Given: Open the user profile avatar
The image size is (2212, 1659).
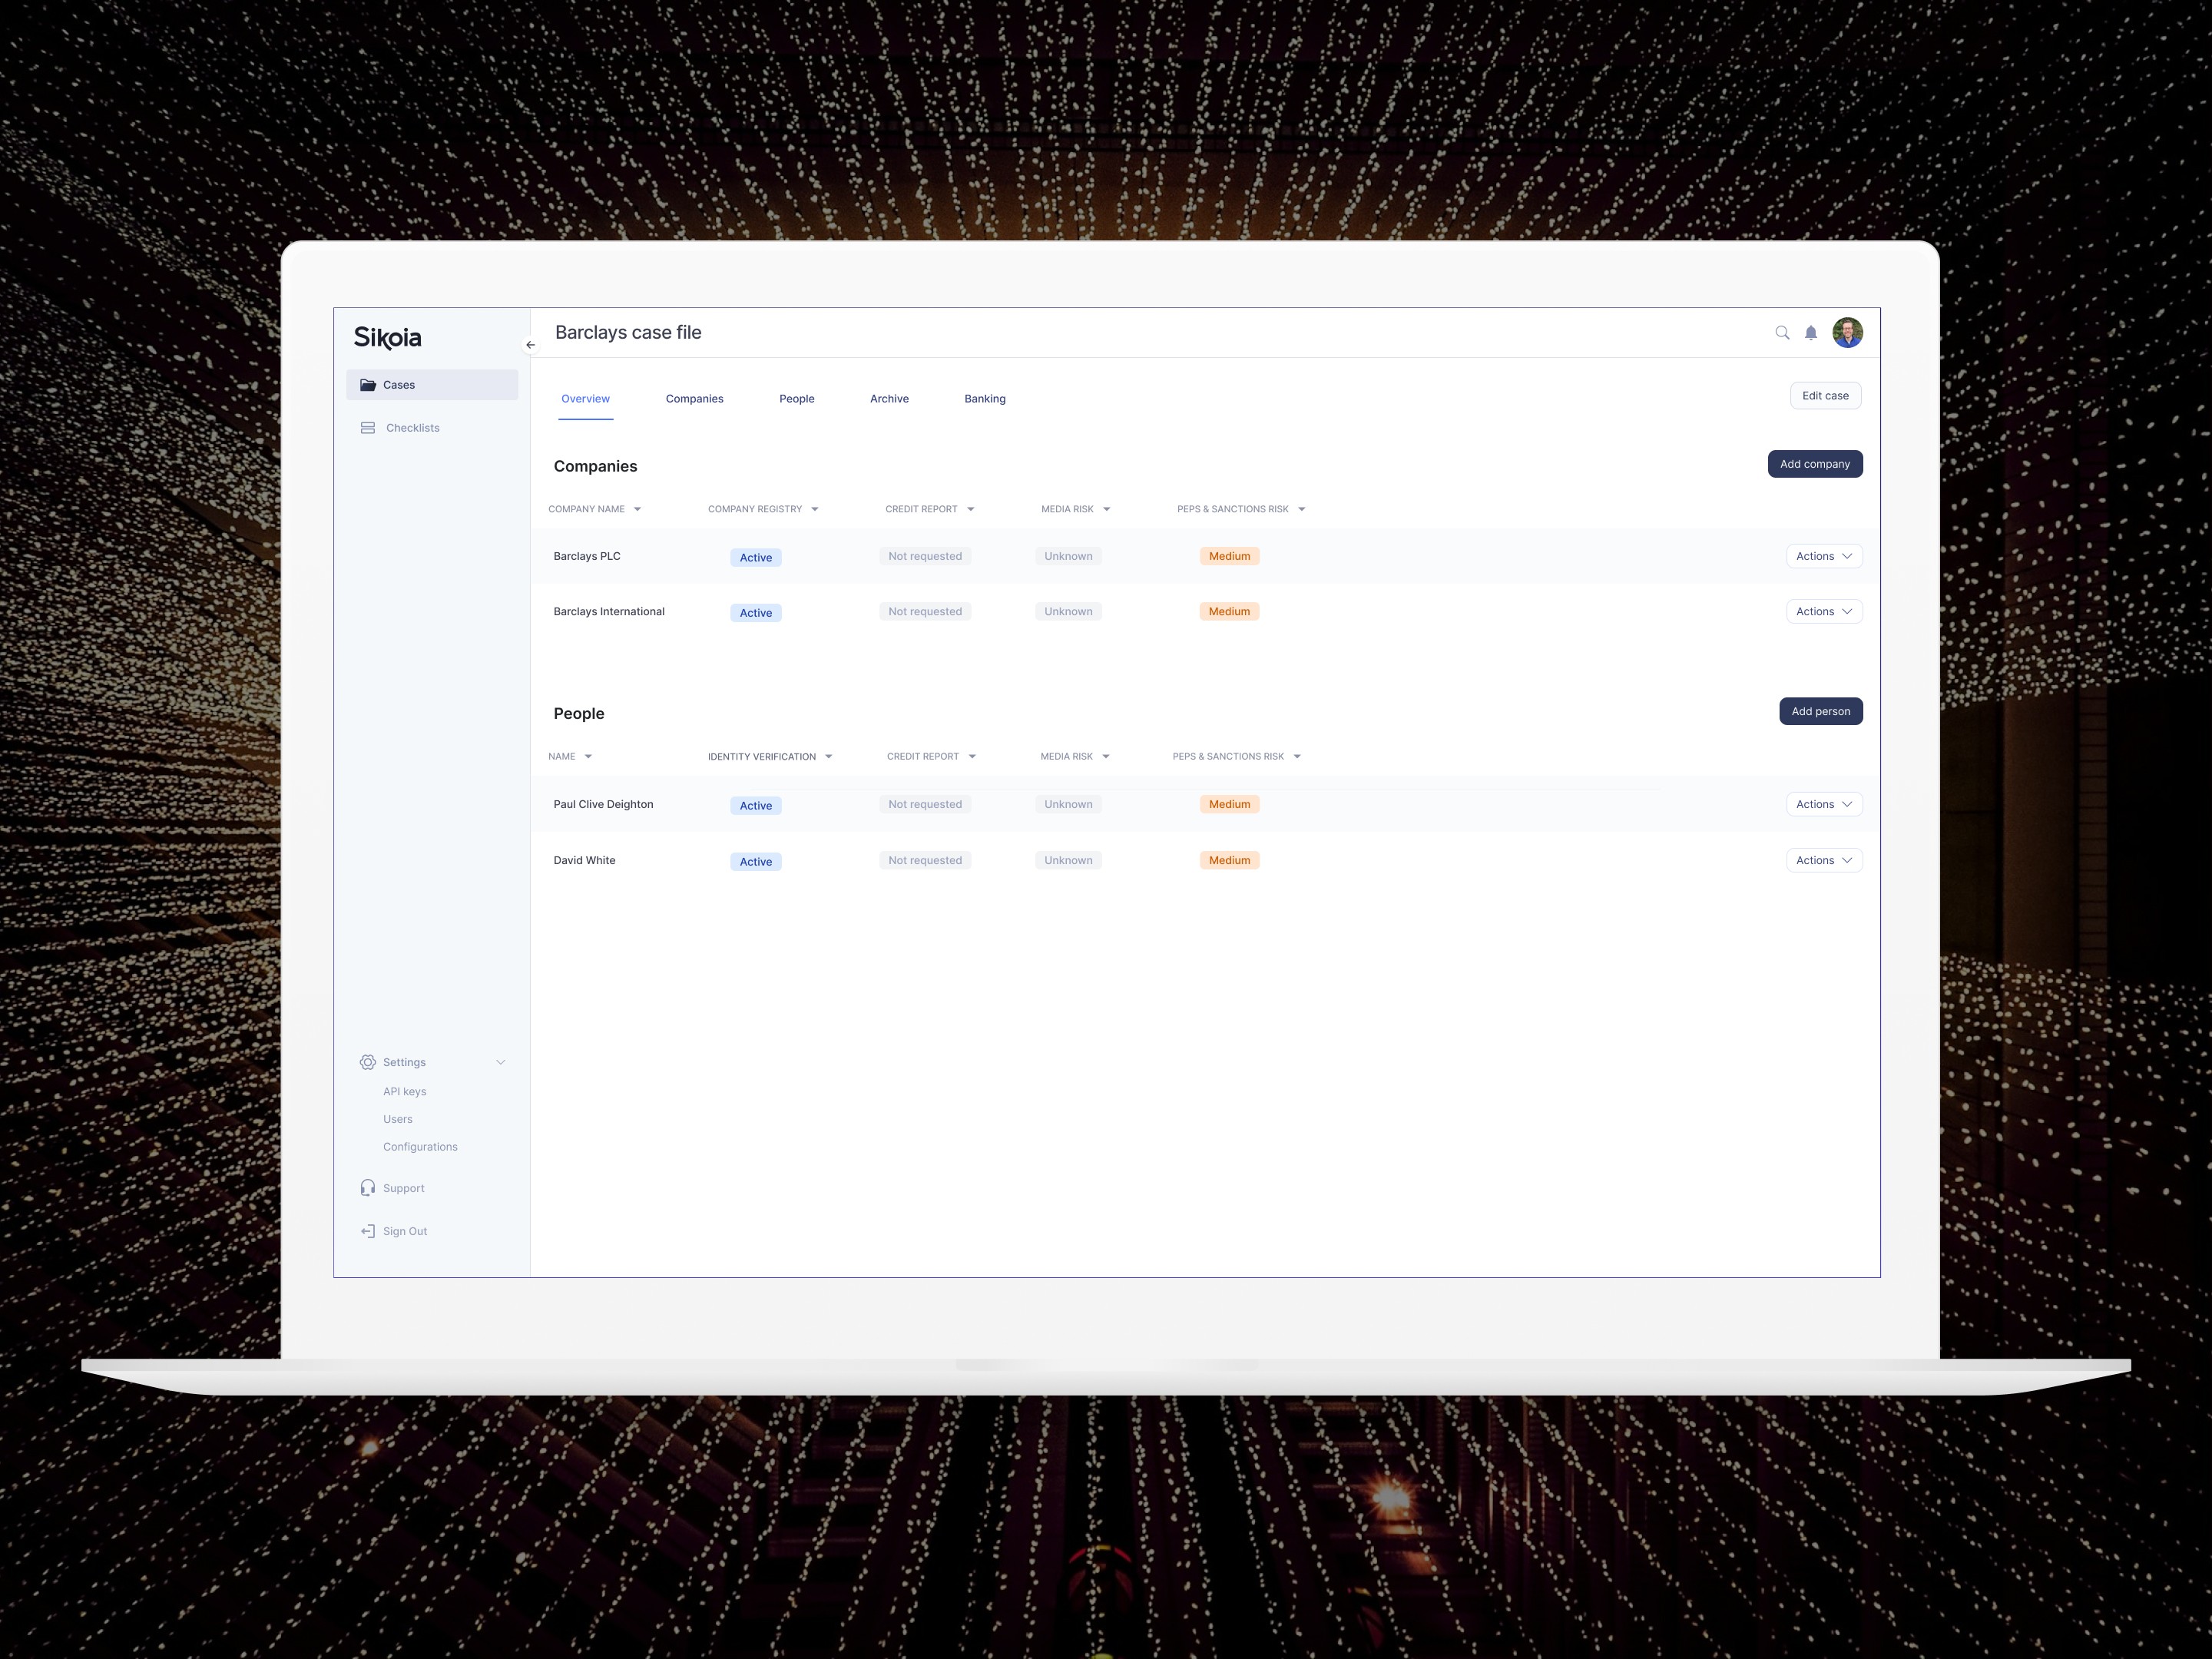Looking at the screenshot, I should [x=1847, y=333].
